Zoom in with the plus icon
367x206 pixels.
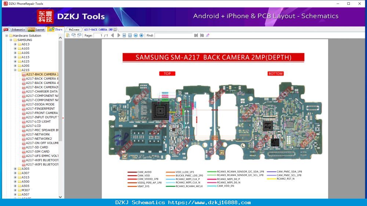pyautogui.click(x=141, y=35)
